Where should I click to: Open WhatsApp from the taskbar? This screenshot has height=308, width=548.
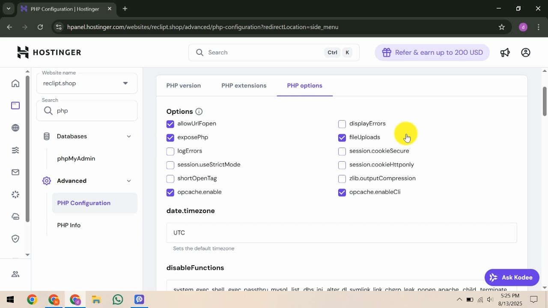tap(118, 299)
